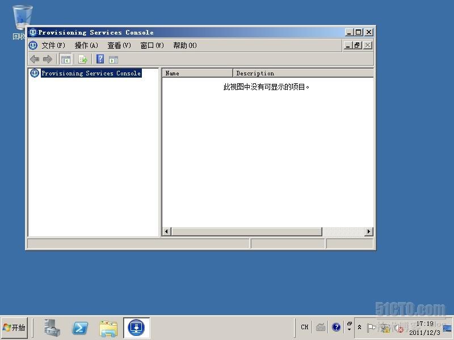Select Provisioning Services Console tree node

pyautogui.click(x=91, y=73)
